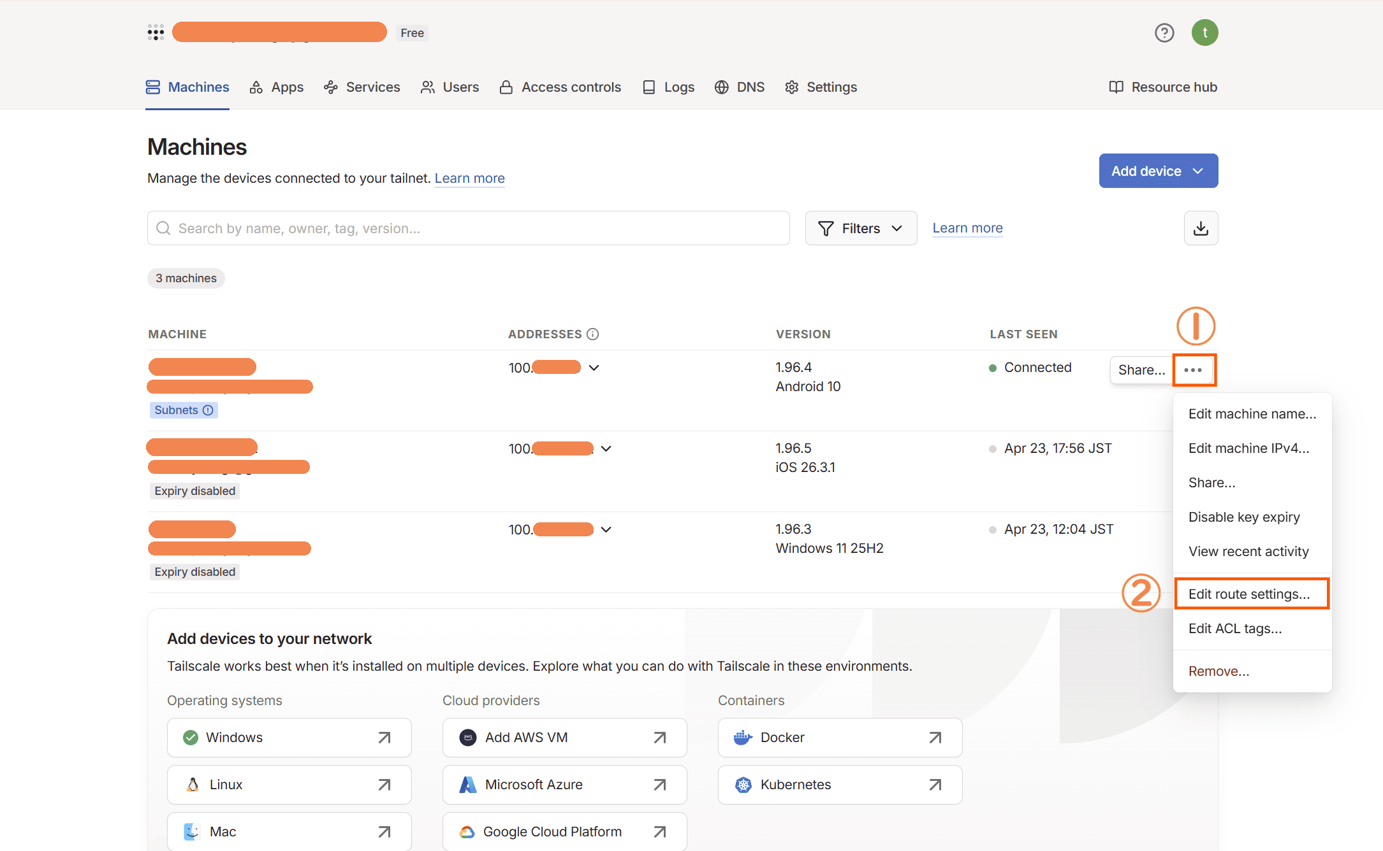The width and height of the screenshot is (1383, 851).
Task: Open the Filters dropdown
Action: (861, 228)
